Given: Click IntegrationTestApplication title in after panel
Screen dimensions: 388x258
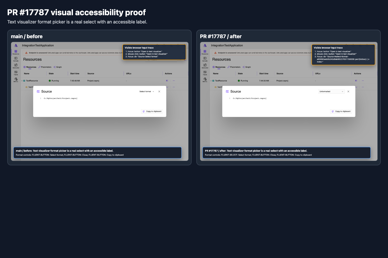Looking at the screenshot, I should click(227, 45).
